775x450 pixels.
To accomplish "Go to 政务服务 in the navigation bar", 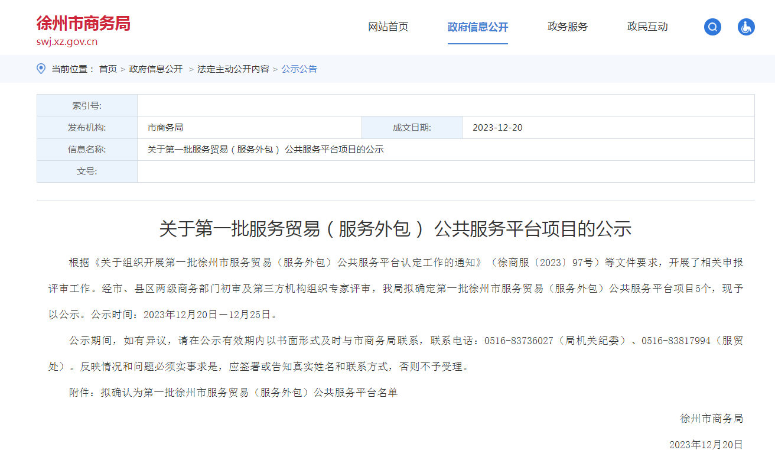I will point(568,27).
